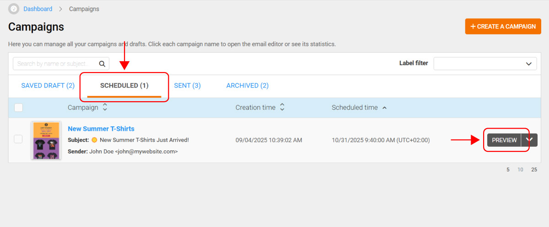Switch to the Saved Draft tab

(48, 86)
